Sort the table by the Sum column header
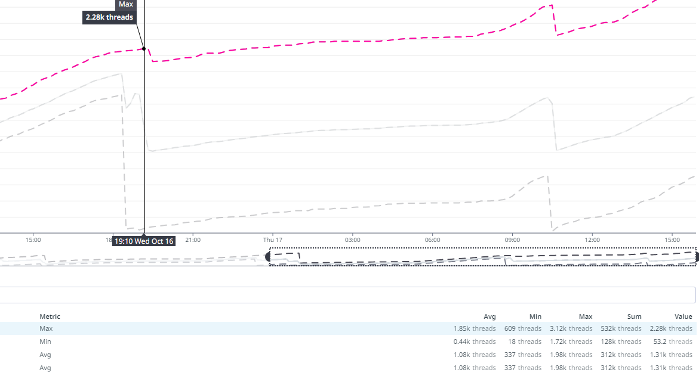Image resolution: width=699 pixels, height=382 pixels. pyautogui.click(x=635, y=316)
